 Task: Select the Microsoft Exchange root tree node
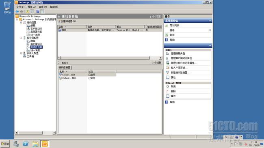pyautogui.click(x=30, y=16)
